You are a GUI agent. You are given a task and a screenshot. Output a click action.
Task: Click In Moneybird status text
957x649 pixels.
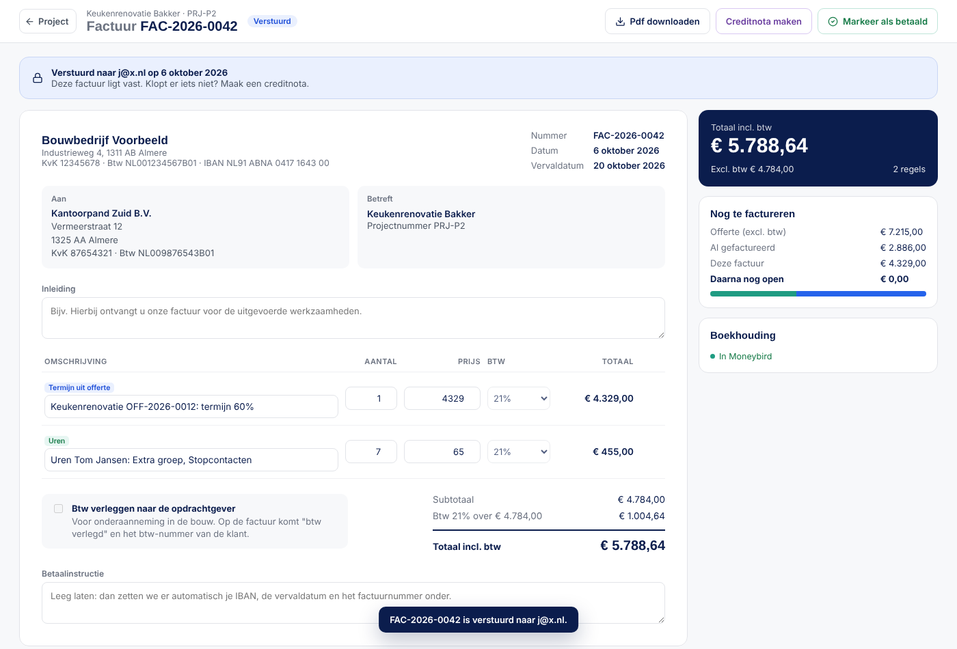pyautogui.click(x=745, y=357)
